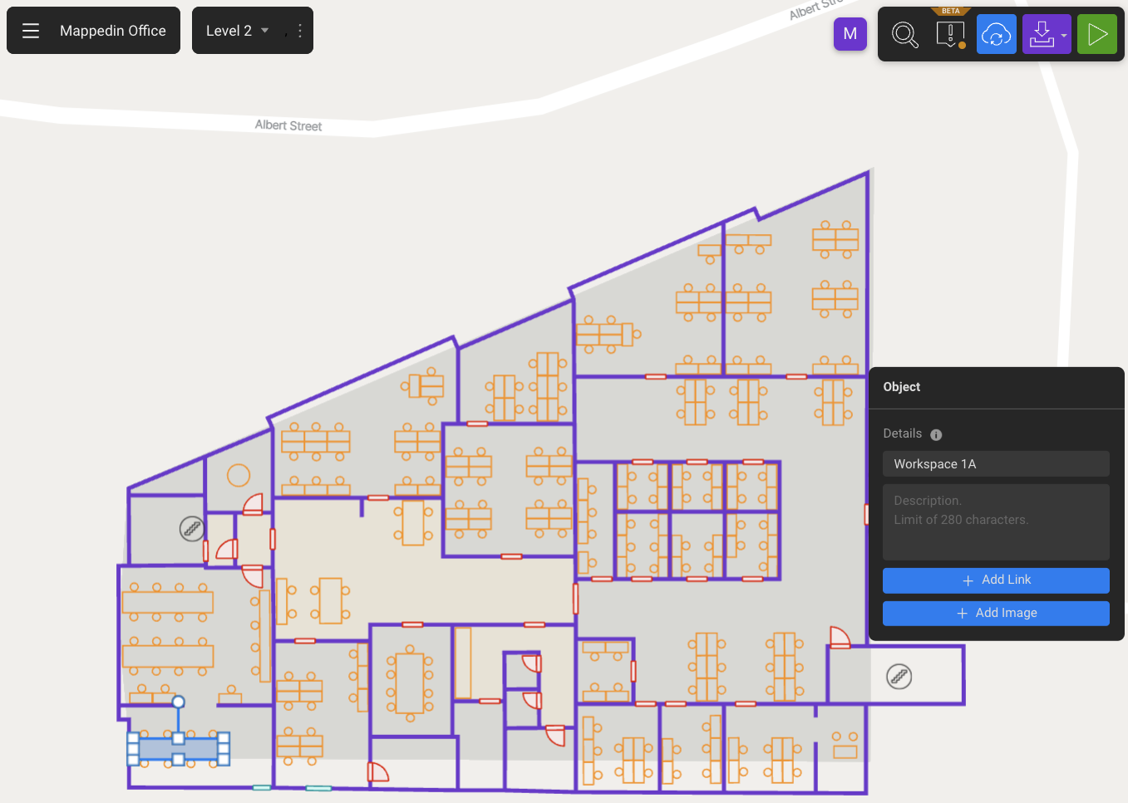The image size is (1128, 803).
Task: Click the Object panel header
Action: coord(902,387)
